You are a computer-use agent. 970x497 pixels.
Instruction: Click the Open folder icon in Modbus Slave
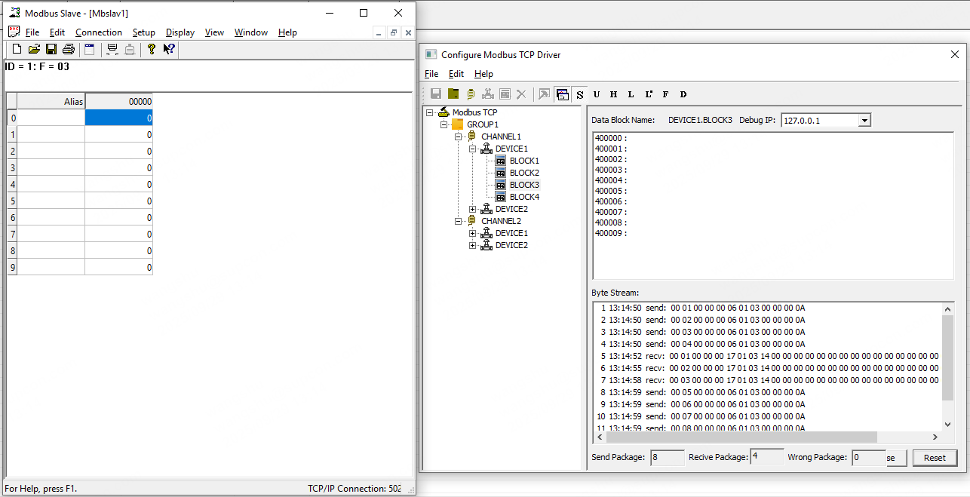[34, 50]
